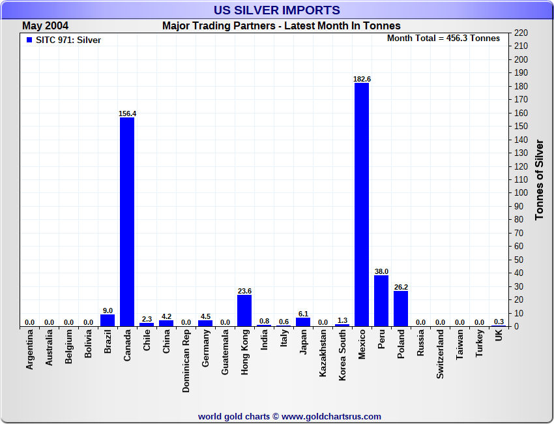Click the Japan bar labeled 6.1
This screenshot has width=554, height=424.
303,322
